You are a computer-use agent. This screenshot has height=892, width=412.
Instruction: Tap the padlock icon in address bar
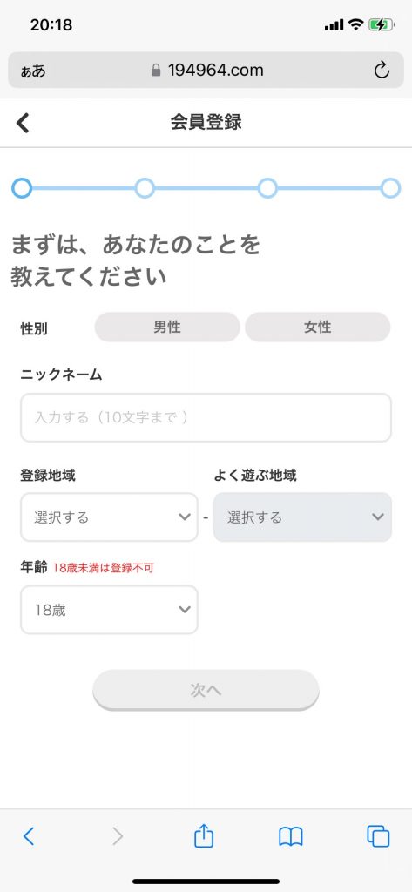point(156,70)
